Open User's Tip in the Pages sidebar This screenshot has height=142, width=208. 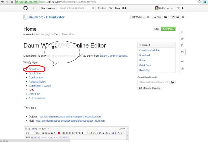coord(144,70)
